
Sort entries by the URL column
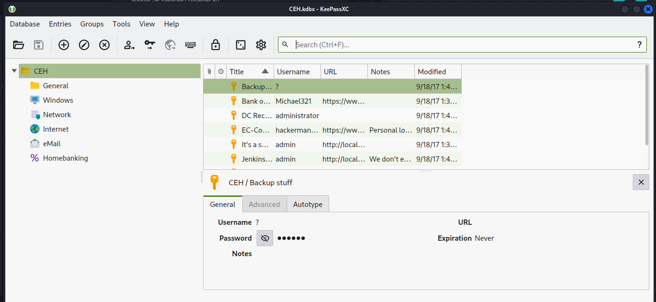point(344,71)
